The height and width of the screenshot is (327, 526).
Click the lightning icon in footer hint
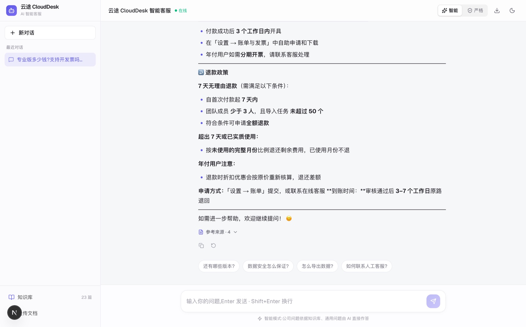pyautogui.click(x=260, y=318)
